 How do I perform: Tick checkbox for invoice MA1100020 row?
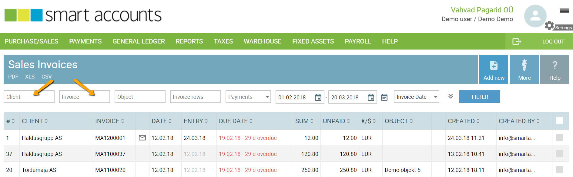(560, 169)
